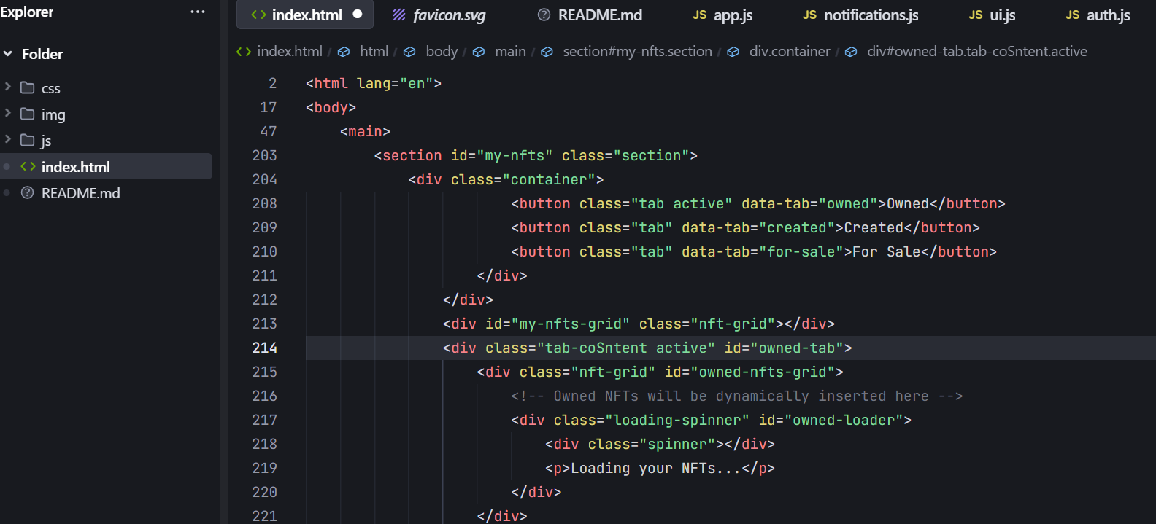Select the js folder label
The height and width of the screenshot is (524, 1156).
(x=46, y=141)
